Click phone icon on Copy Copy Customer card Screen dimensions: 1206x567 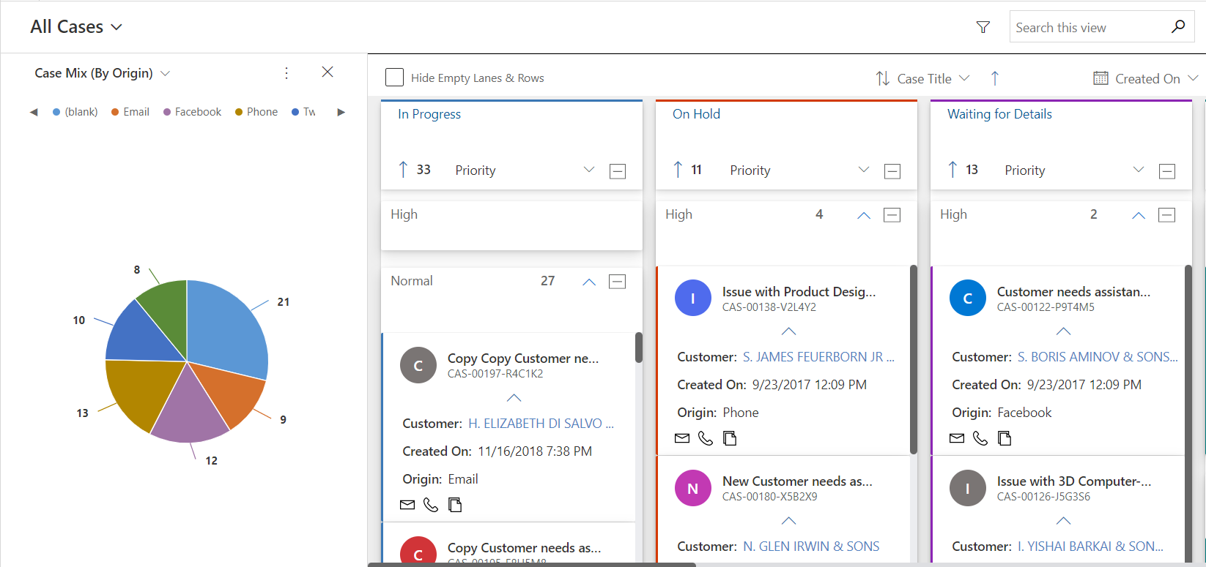click(431, 505)
